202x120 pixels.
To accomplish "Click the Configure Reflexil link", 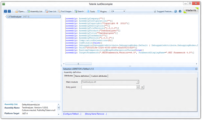I will coord(72,114).
